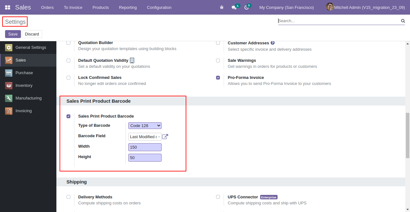Click the Width input field
Screen dimensions: 410x212
click(x=145, y=147)
